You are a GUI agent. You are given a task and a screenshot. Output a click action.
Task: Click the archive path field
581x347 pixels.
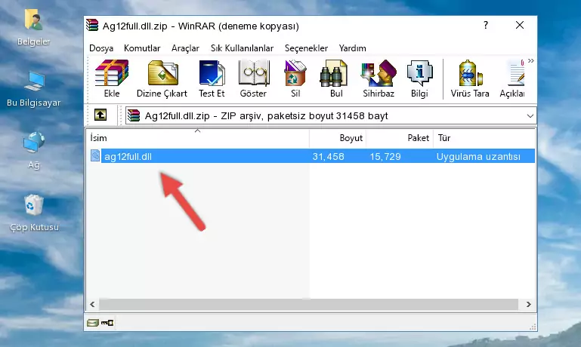click(x=330, y=115)
